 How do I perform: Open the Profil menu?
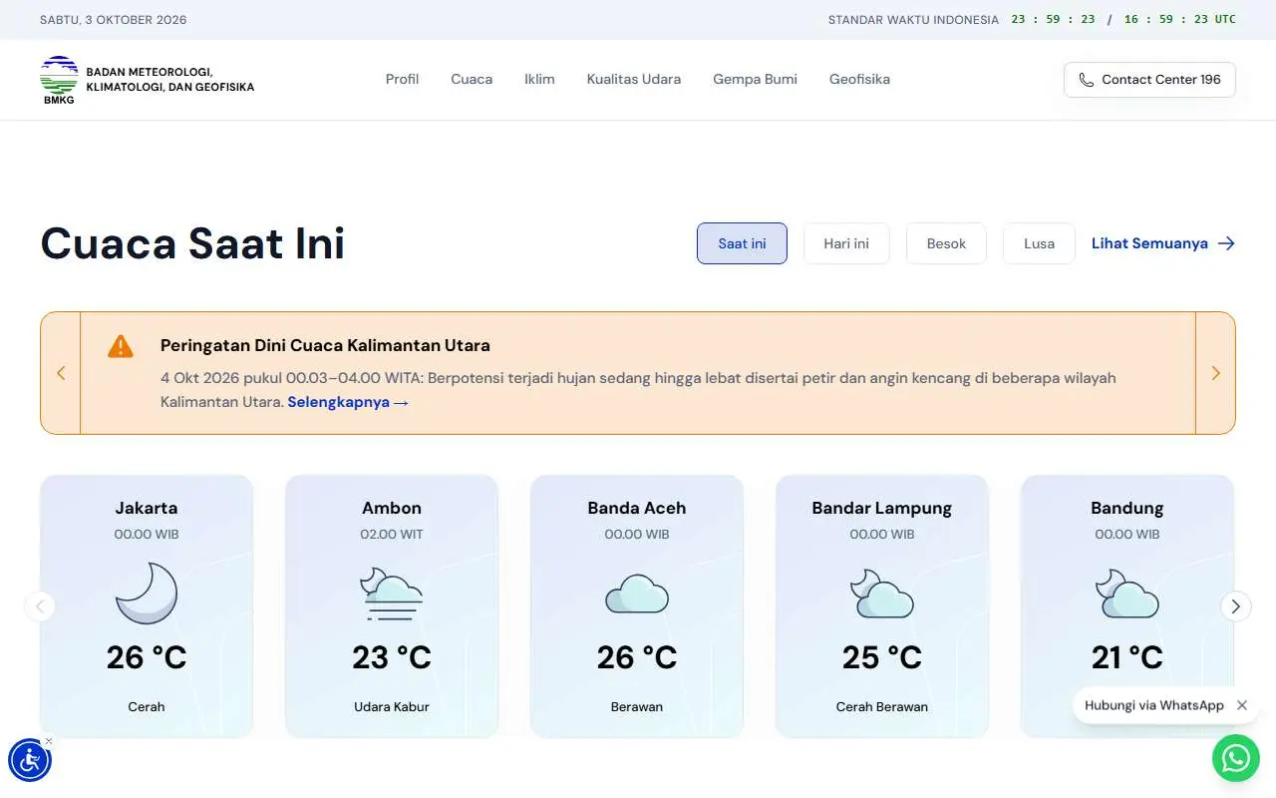pyautogui.click(x=402, y=79)
